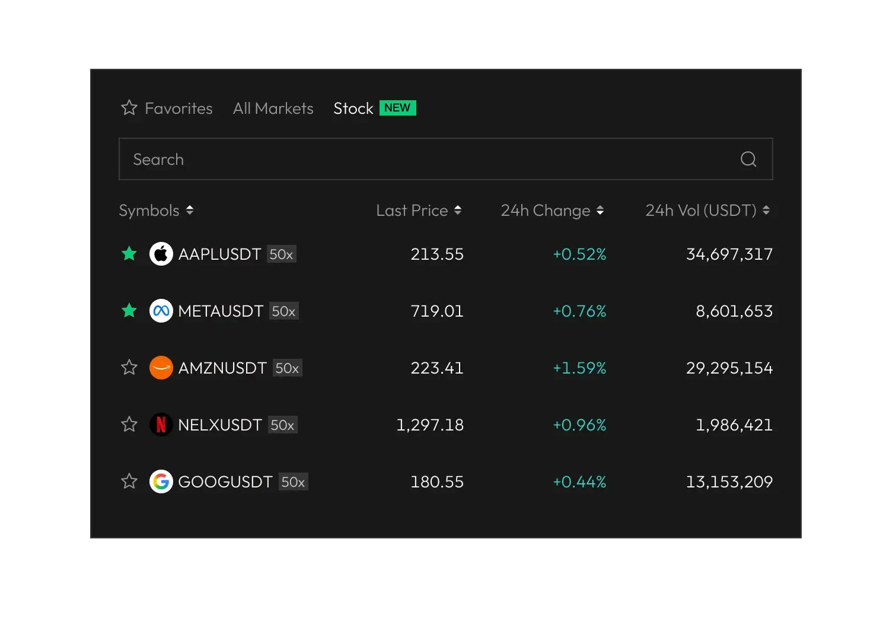Star NELXUSDT as a favorite

click(129, 425)
